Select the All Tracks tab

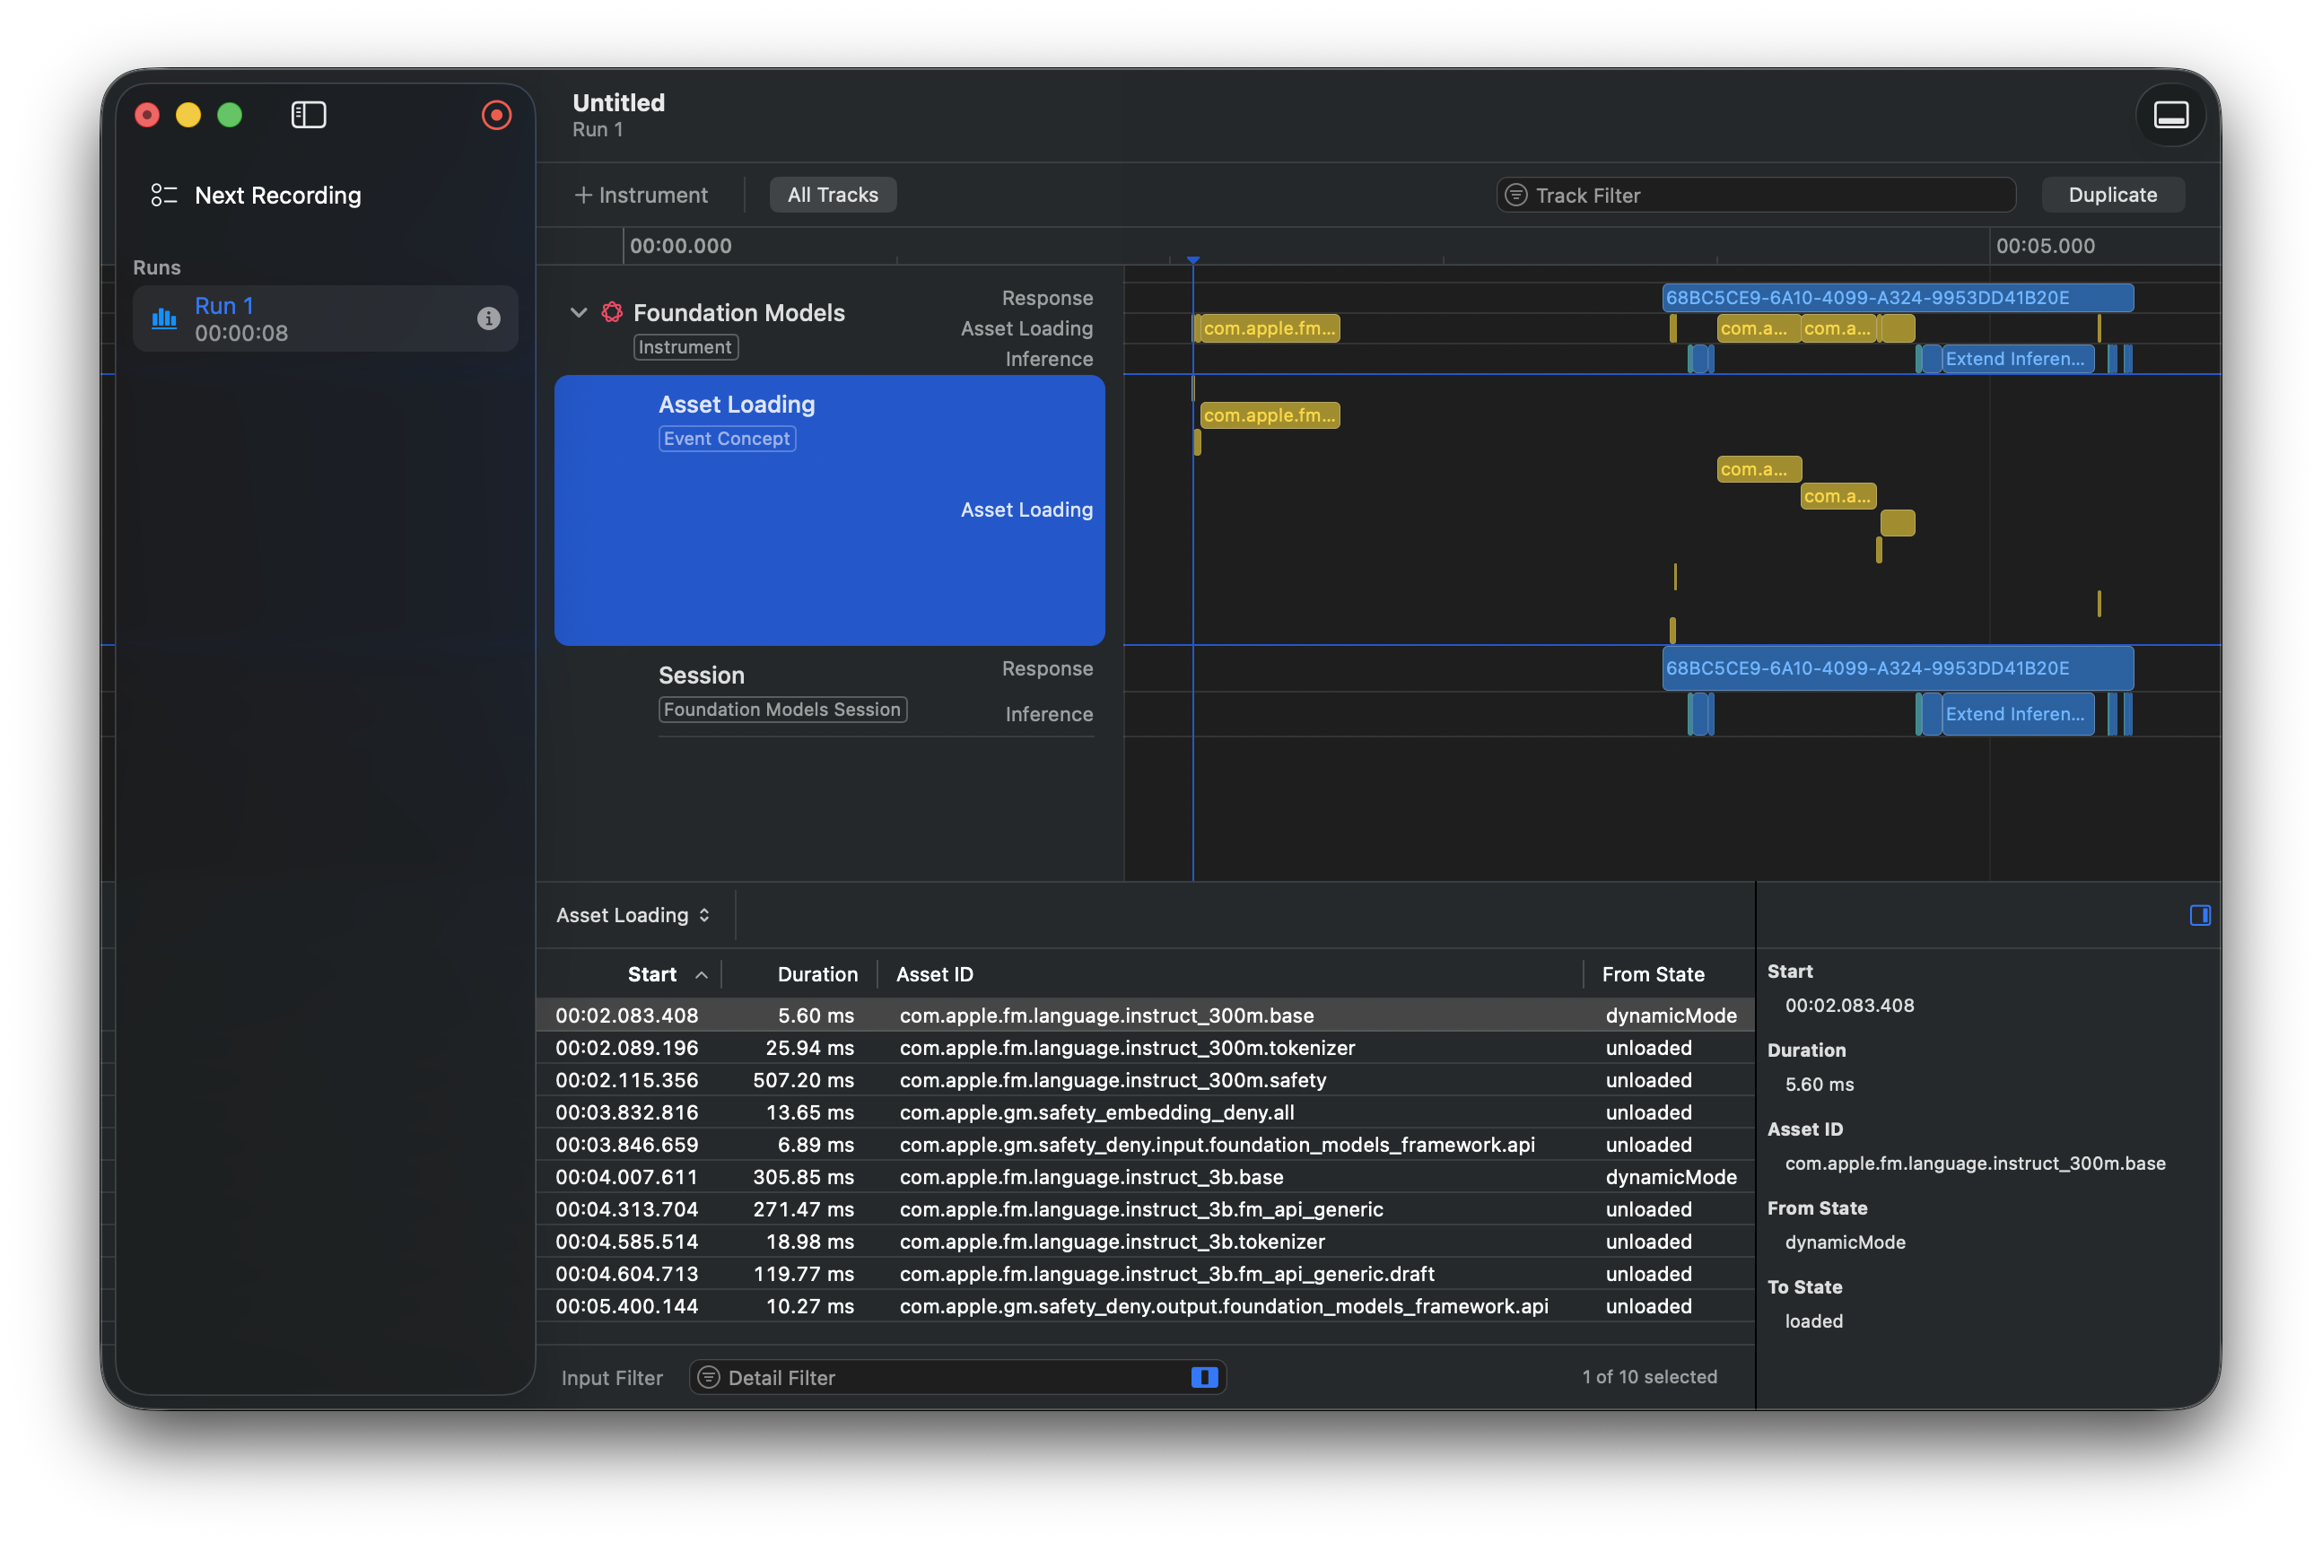tap(833, 195)
